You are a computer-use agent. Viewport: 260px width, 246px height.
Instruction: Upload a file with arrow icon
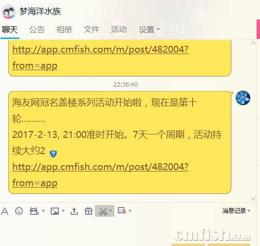click(74, 211)
